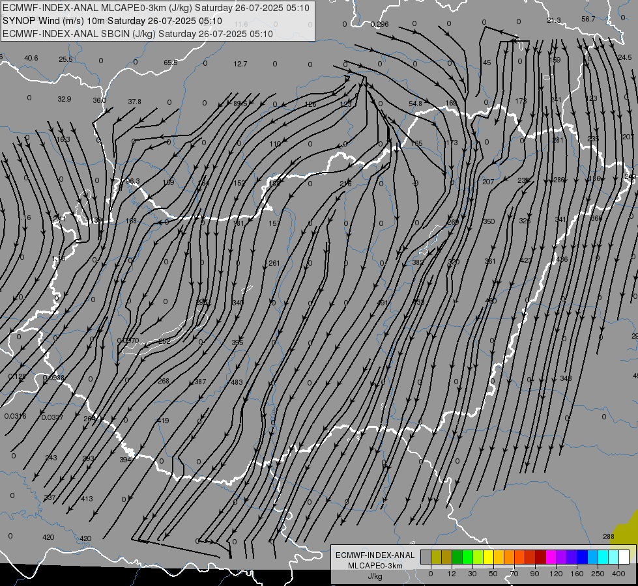The width and height of the screenshot is (638, 586).
Task: Click the map value 25.5
Action: click(66, 59)
